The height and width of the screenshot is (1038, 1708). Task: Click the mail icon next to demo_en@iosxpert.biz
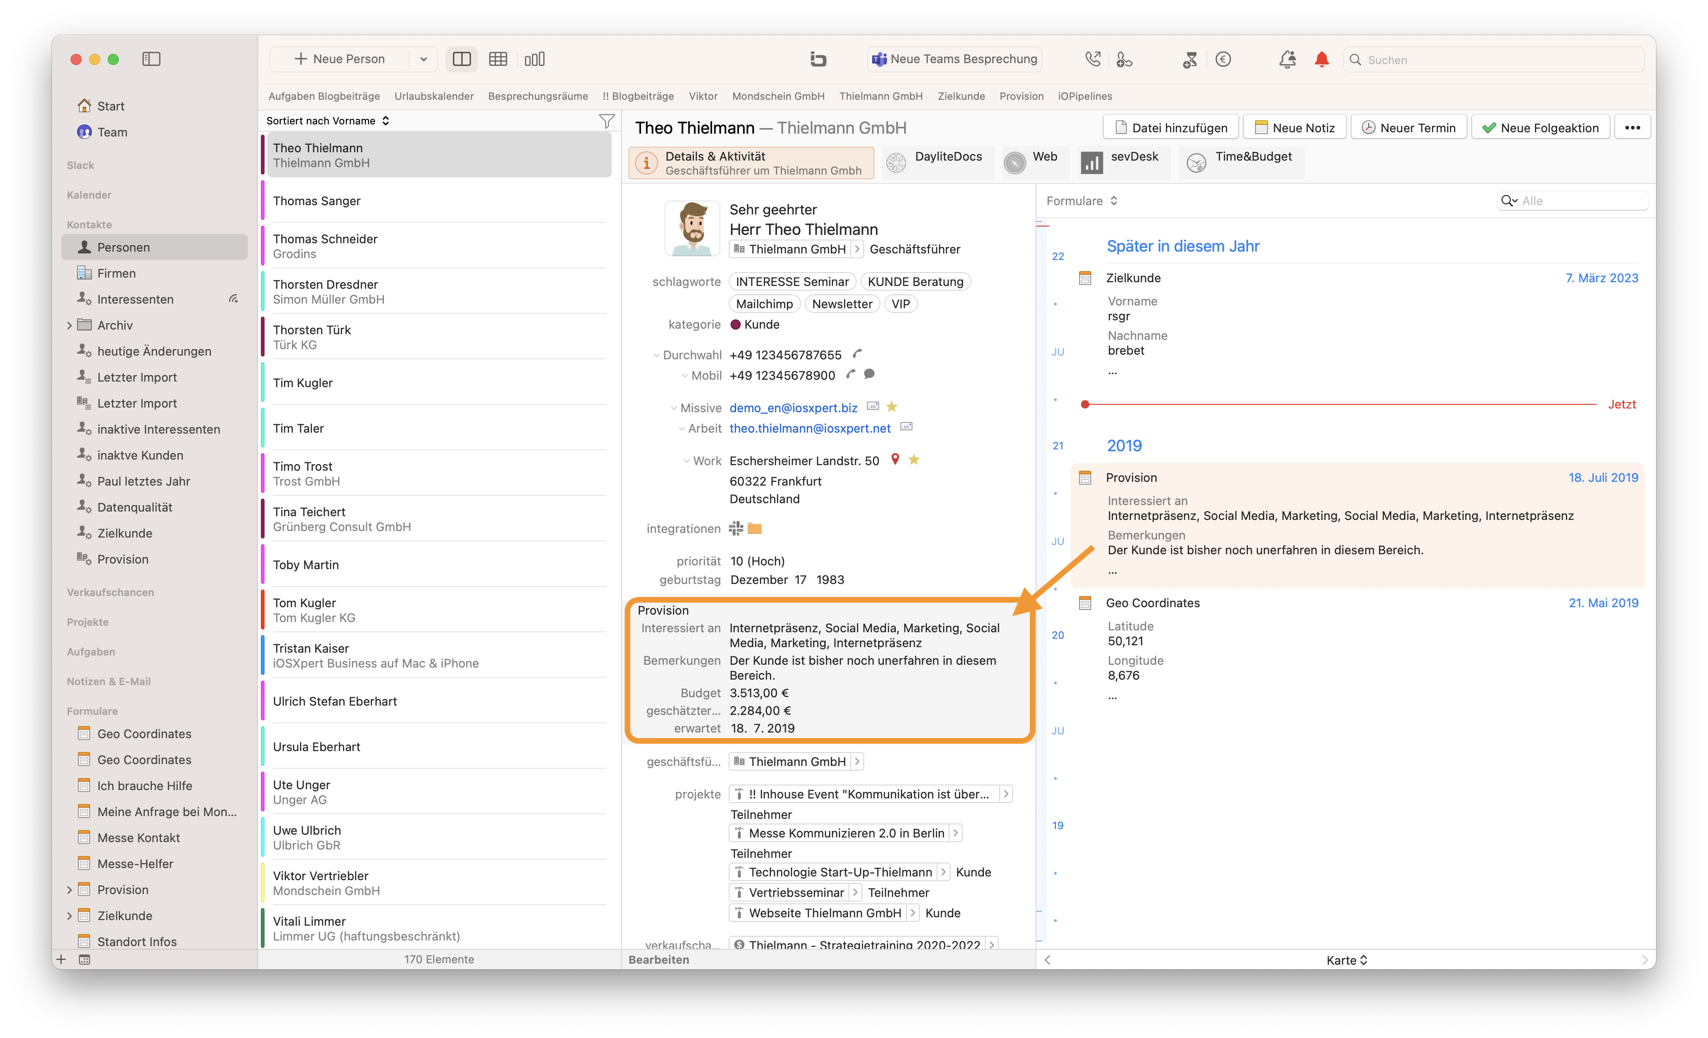873,406
